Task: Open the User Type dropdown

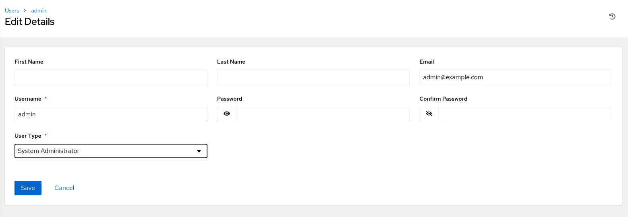Action: [111, 151]
